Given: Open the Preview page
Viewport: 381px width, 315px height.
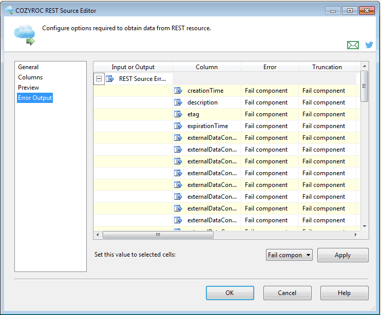Looking at the screenshot, I should (x=28, y=88).
